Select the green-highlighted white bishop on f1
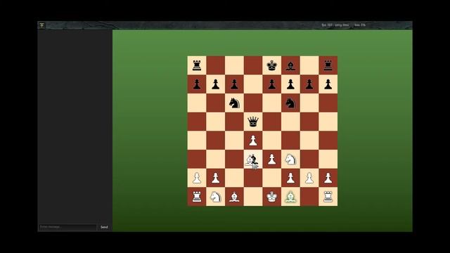 290,197
